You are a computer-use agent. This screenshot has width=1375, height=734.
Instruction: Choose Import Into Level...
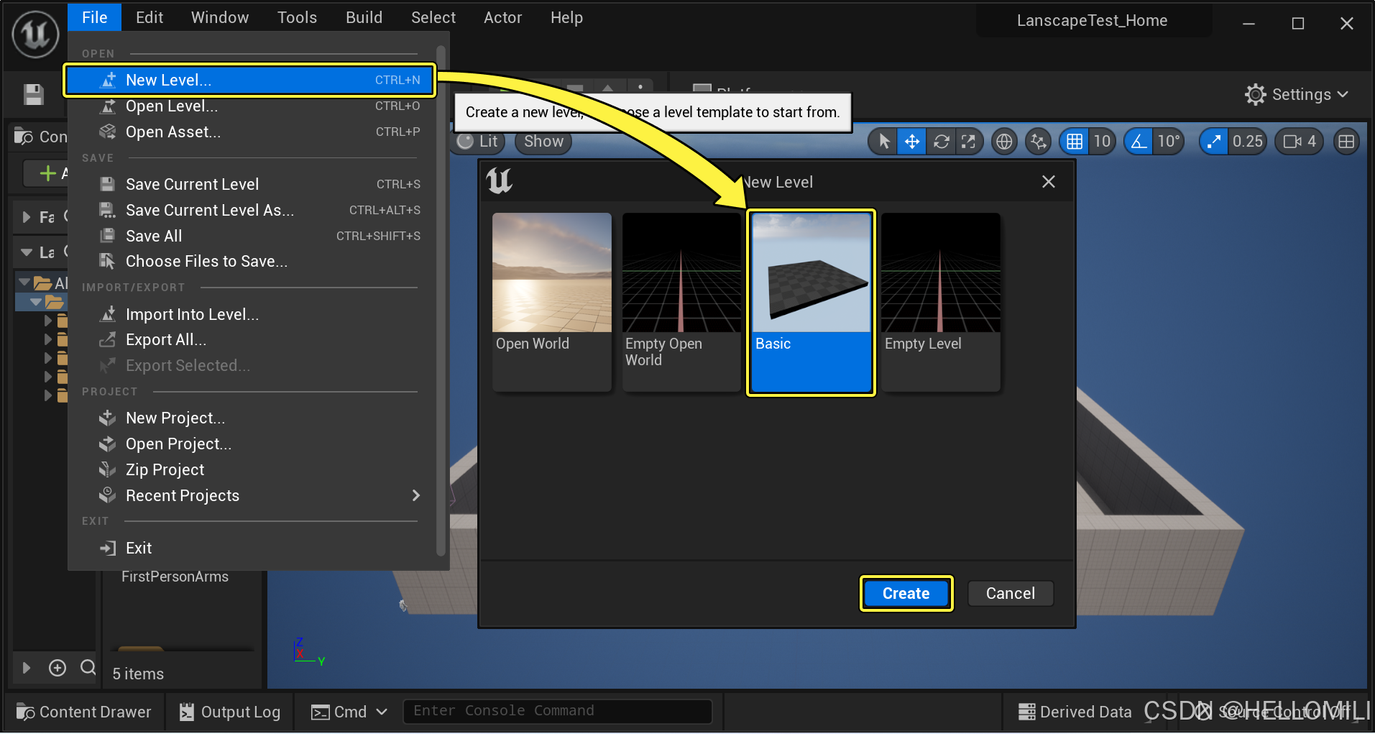click(252, 314)
